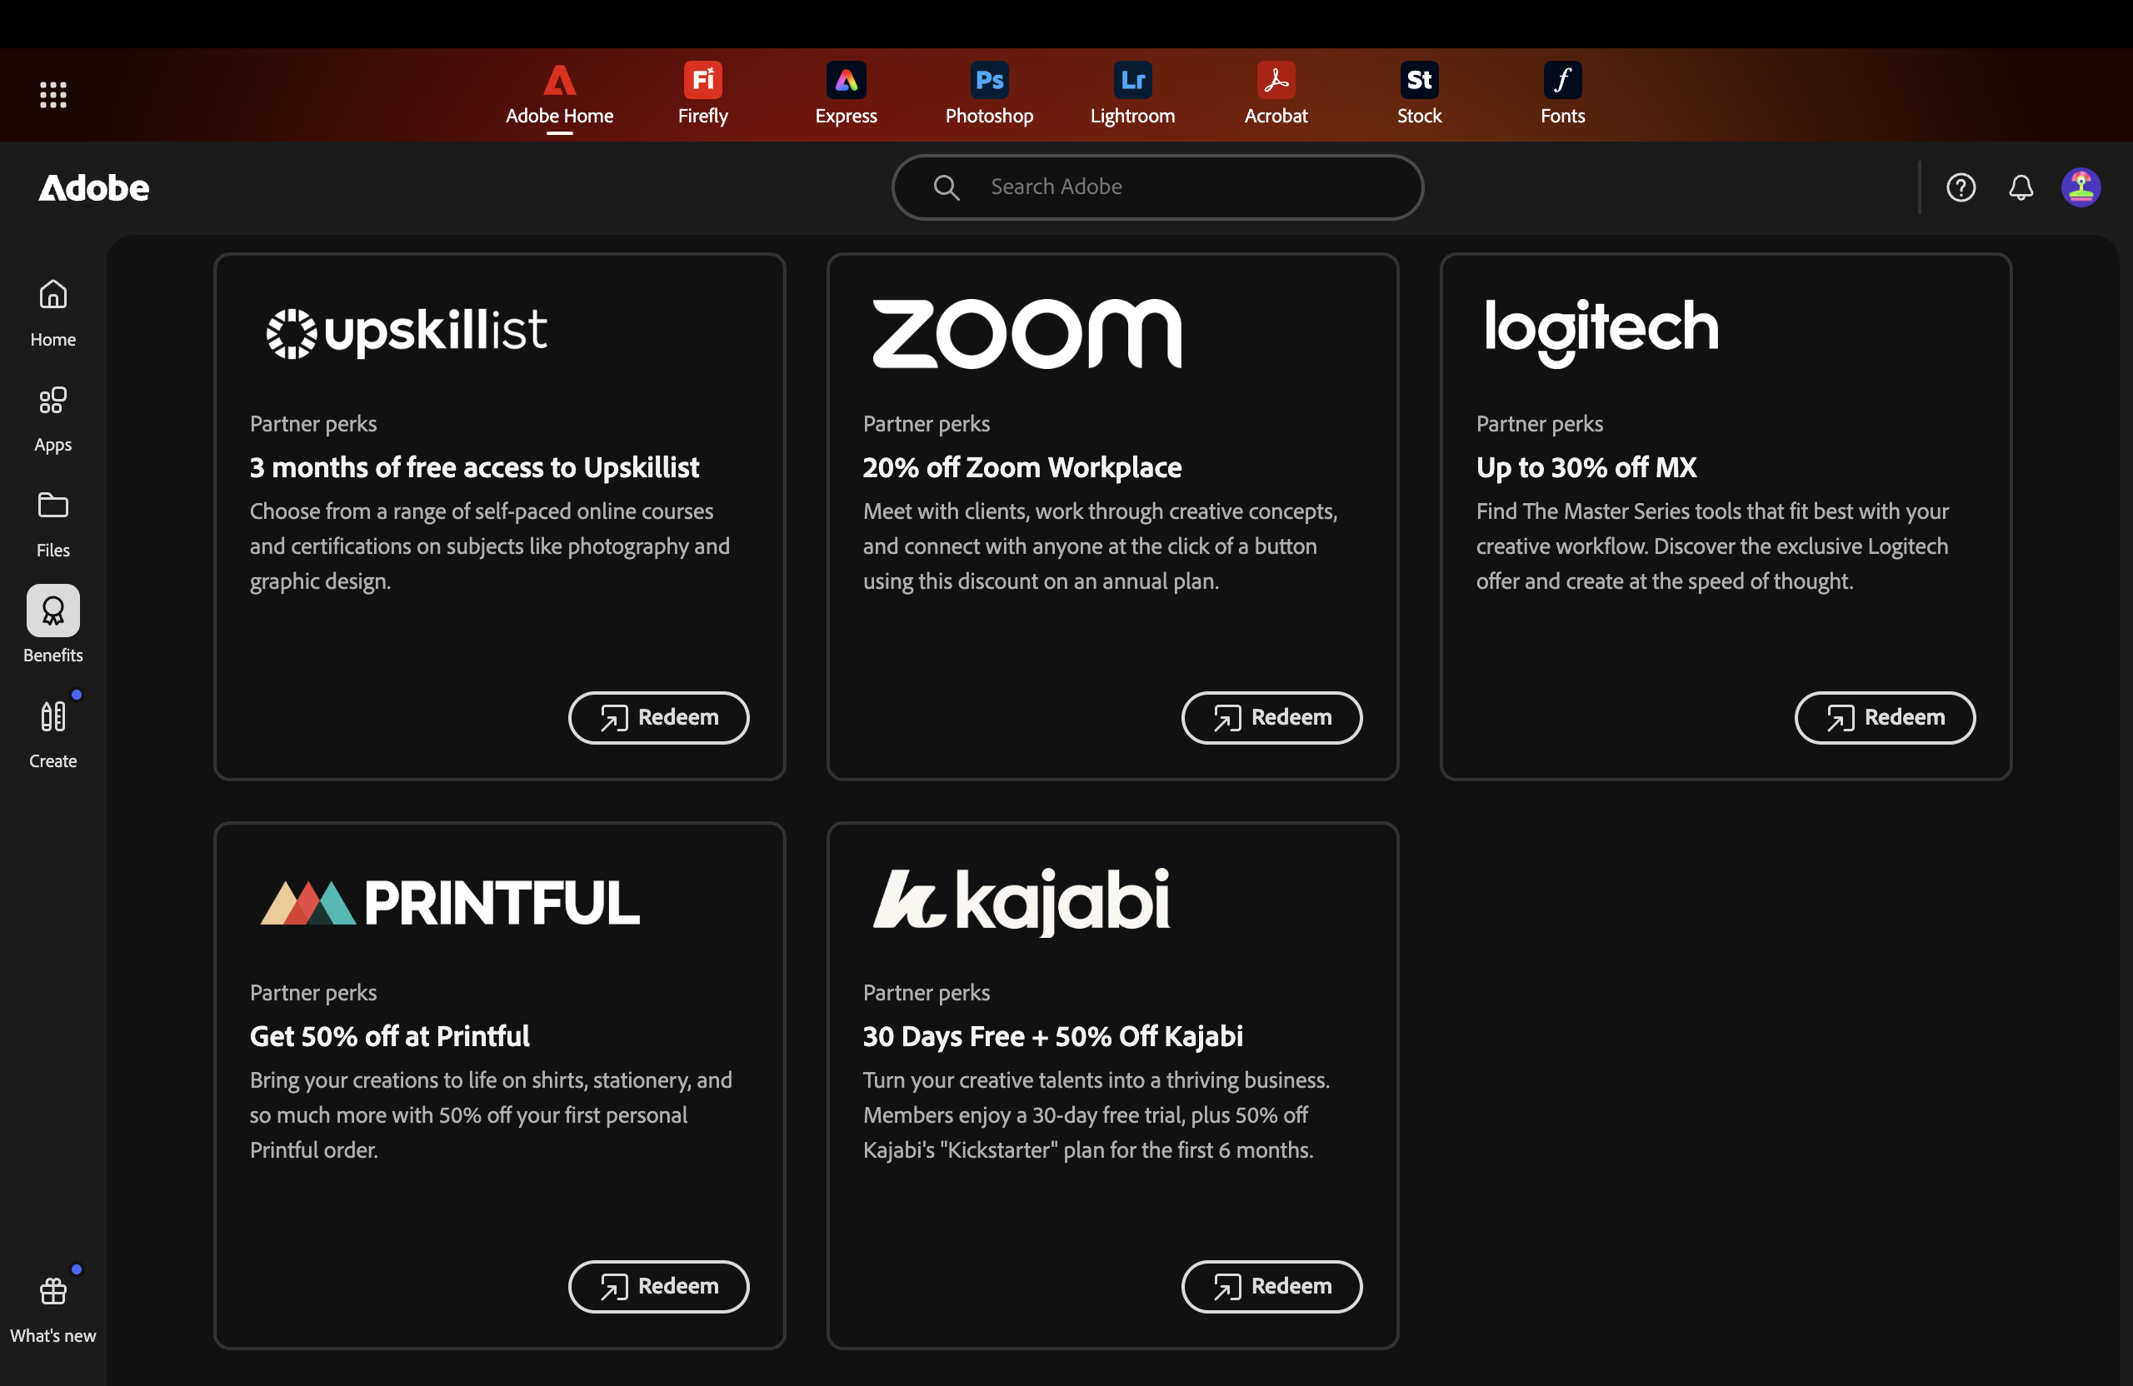2133x1386 pixels.
Task: Open Photoshop from the app bar
Action: tap(988, 93)
